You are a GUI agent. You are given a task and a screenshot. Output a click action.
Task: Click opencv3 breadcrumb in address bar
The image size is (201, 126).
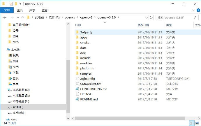86,17
